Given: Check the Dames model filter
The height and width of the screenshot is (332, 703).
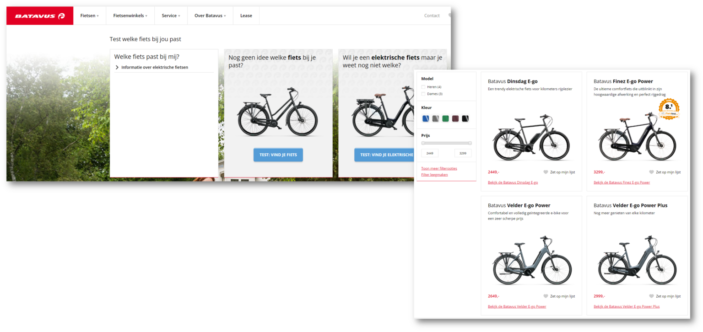Looking at the screenshot, I should click(x=423, y=94).
